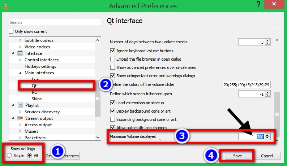Enable Embed the file browser in open dialog
The image size is (287, 166).
[113, 59]
